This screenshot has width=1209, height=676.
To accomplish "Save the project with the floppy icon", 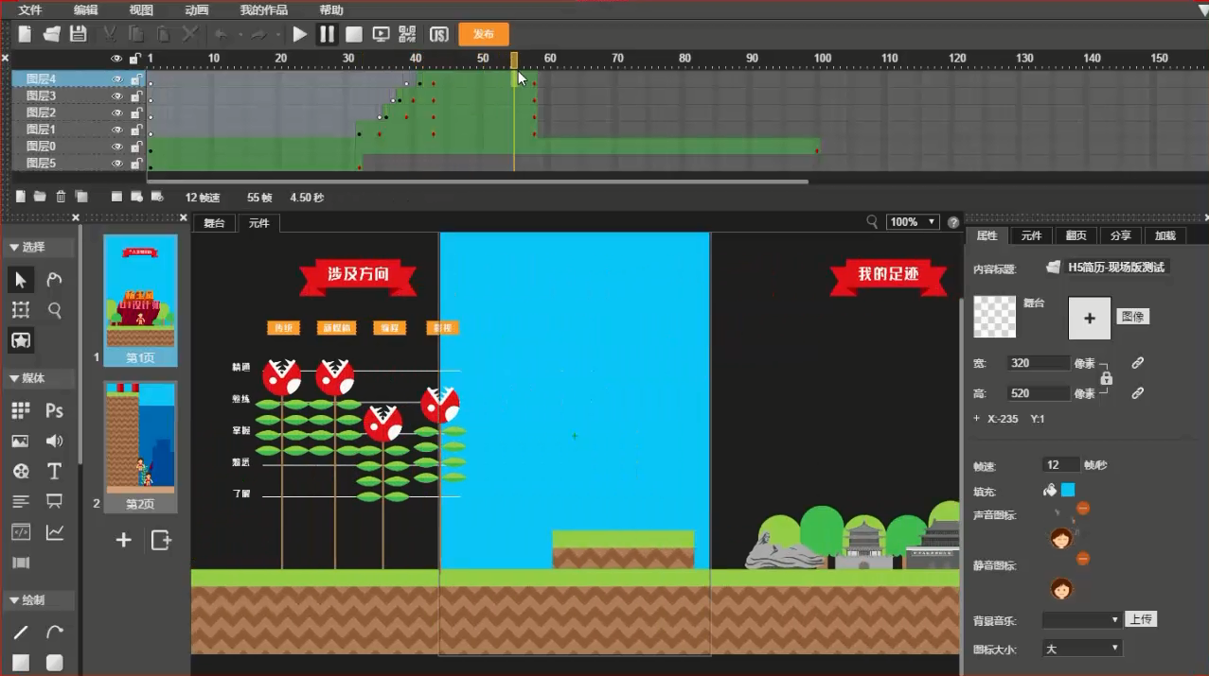I will click(x=79, y=34).
